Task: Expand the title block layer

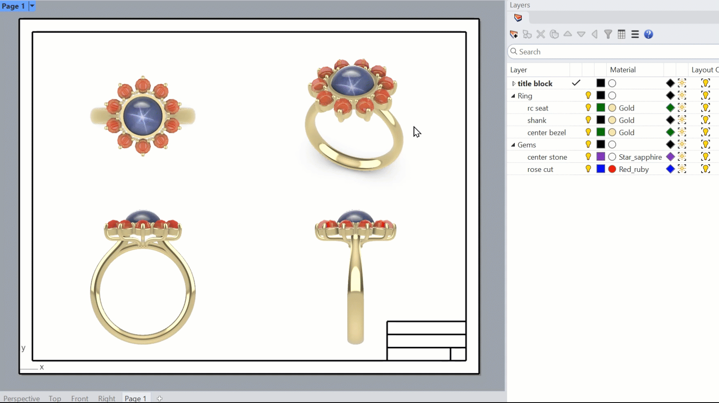Action: pos(514,84)
